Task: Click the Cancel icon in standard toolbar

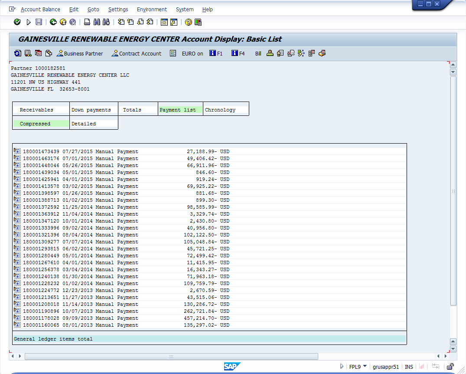Action: (73, 22)
